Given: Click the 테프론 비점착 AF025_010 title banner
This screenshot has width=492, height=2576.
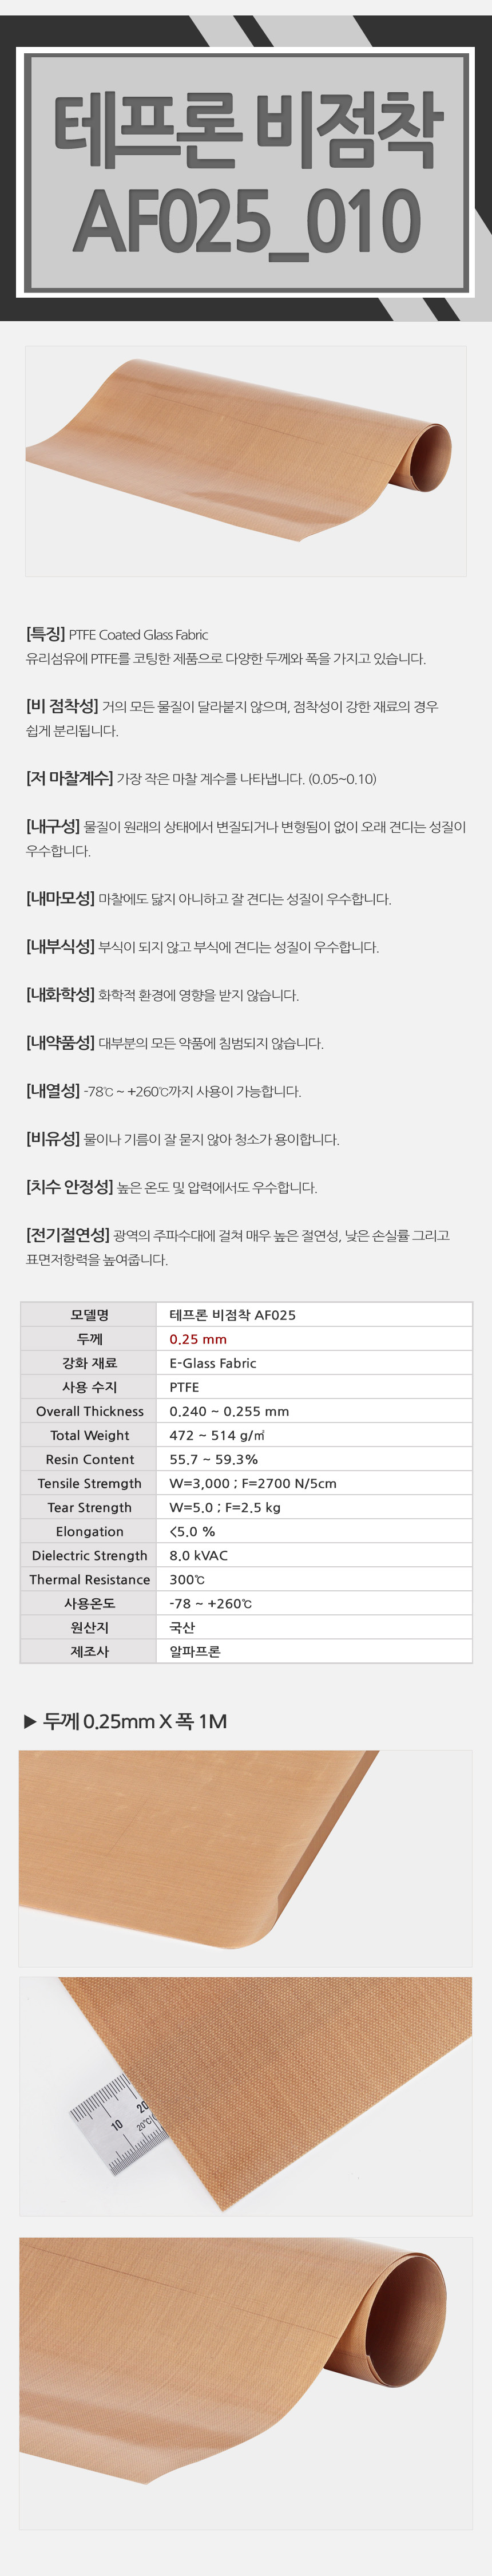Looking at the screenshot, I should (x=246, y=173).
